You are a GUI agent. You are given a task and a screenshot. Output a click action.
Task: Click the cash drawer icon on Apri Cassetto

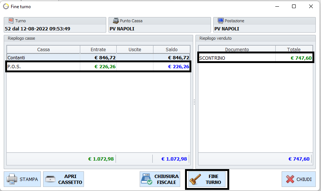(x=51, y=180)
